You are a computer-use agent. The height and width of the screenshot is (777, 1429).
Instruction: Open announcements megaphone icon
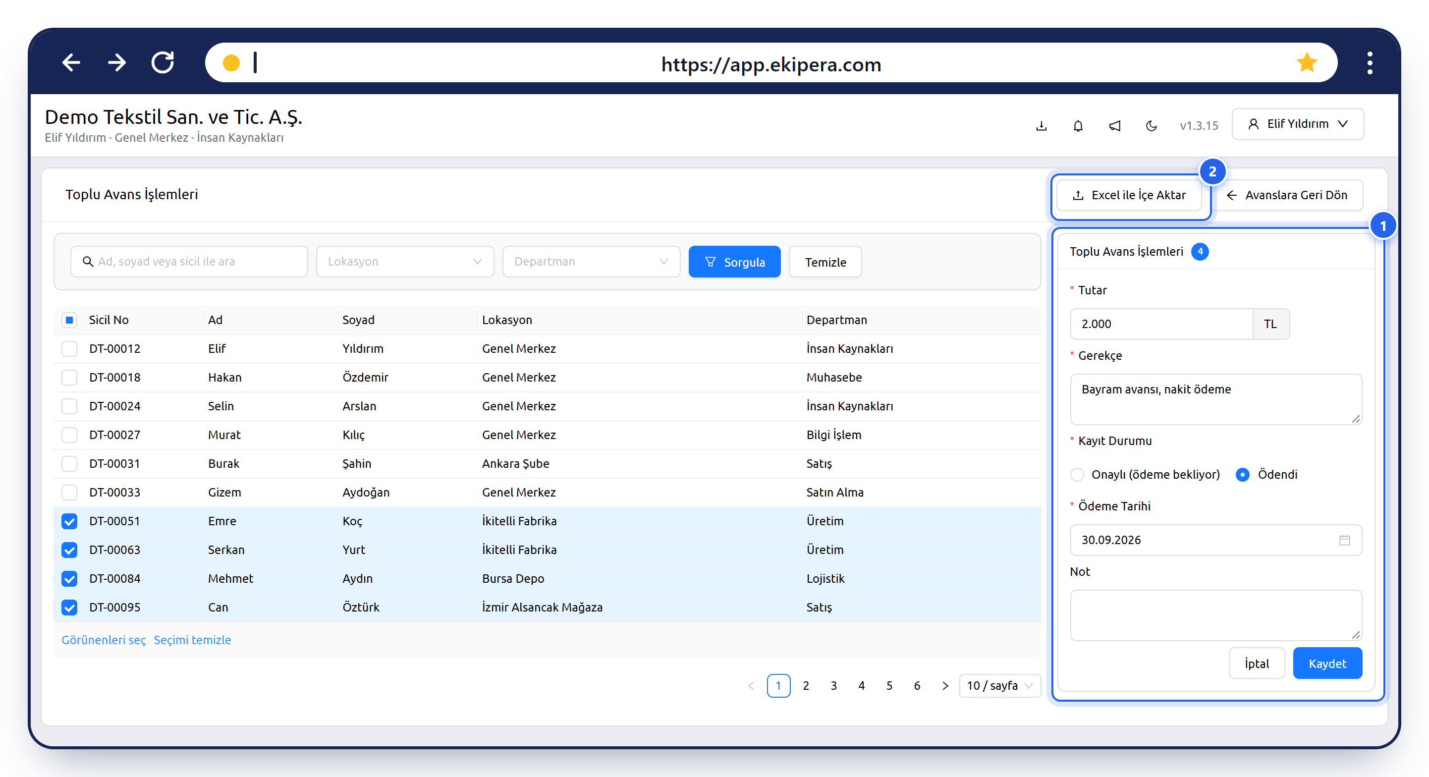pos(1114,126)
